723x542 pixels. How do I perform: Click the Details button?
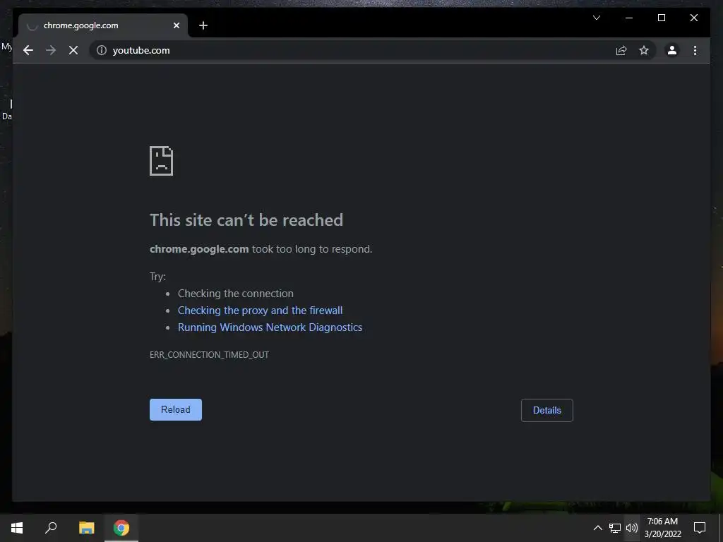(547, 410)
